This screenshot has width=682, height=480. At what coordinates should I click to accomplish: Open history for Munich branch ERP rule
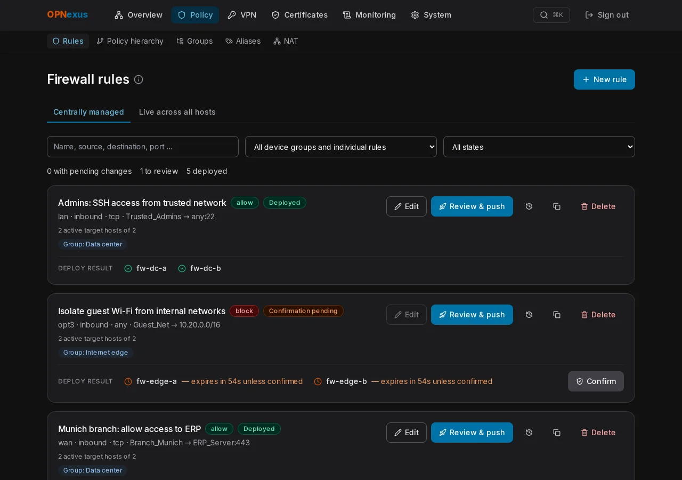(x=529, y=433)
